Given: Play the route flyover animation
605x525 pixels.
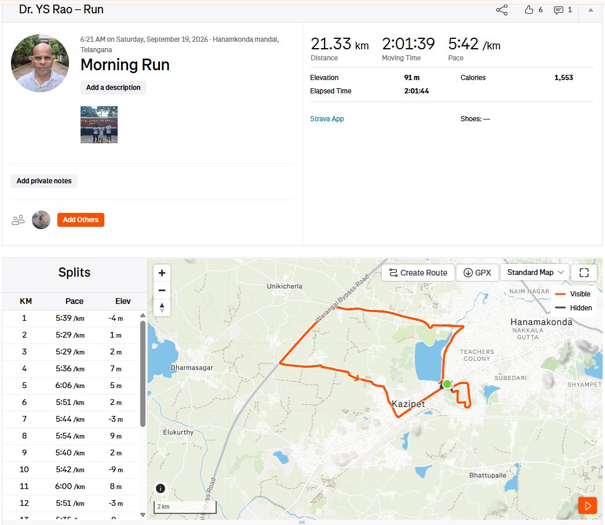Looking at the screenshot, I should click(587, 506).
